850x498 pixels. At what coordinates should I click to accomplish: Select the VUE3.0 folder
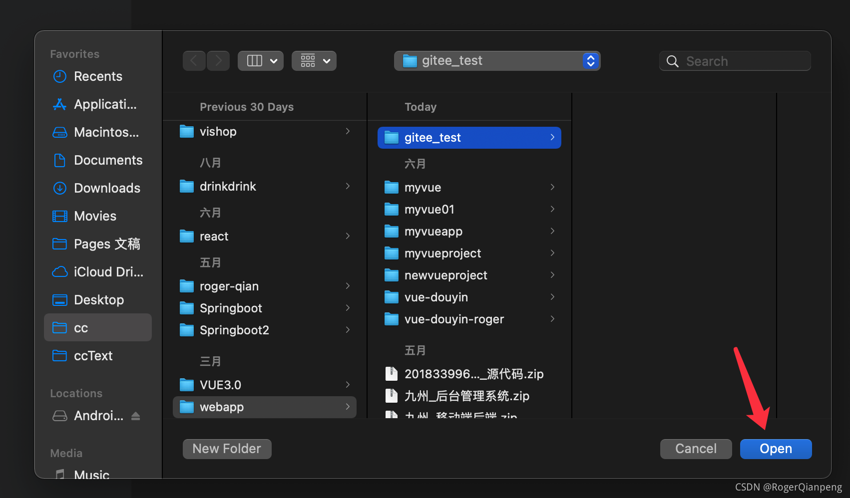coord(265,385)
